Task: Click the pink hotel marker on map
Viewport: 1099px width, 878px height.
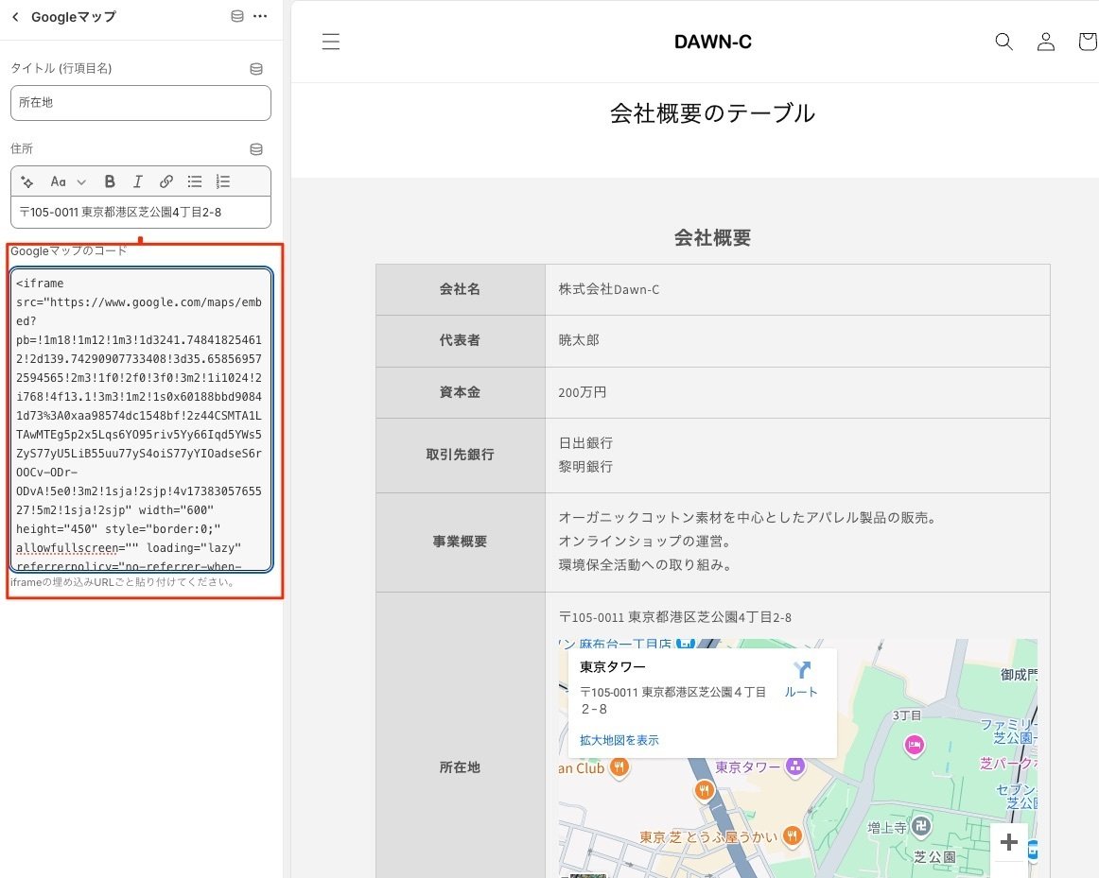Action: tap(914, 746)
